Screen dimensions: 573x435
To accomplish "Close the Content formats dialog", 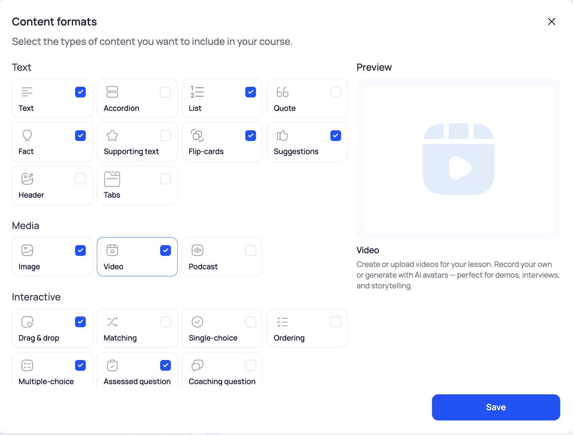I will click(x=552, y=21).
